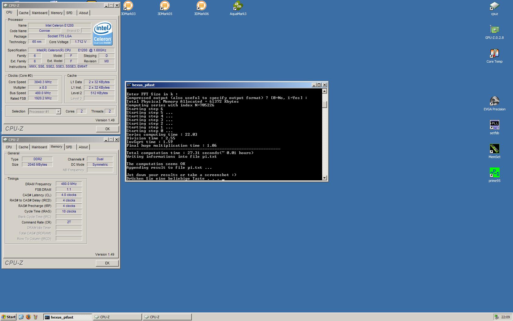Viewport: 513px width, 321px height.
Task: Select the Cache tab in top CPU-Z
Action: [24, 13]
